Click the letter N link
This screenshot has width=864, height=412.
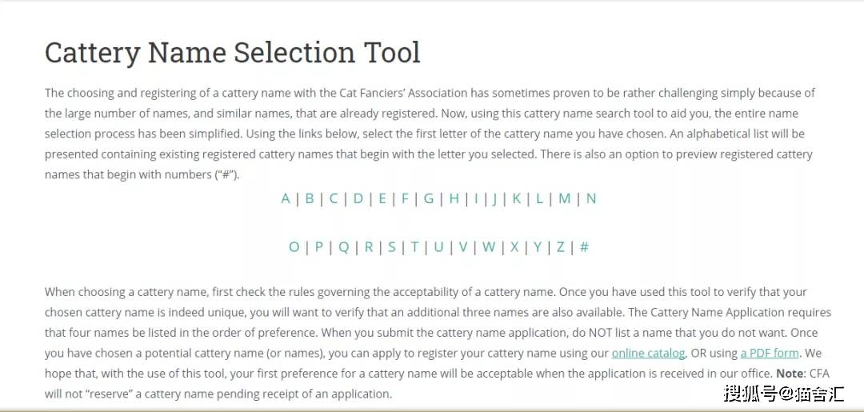pyautogui.click(x=591, y=198)
